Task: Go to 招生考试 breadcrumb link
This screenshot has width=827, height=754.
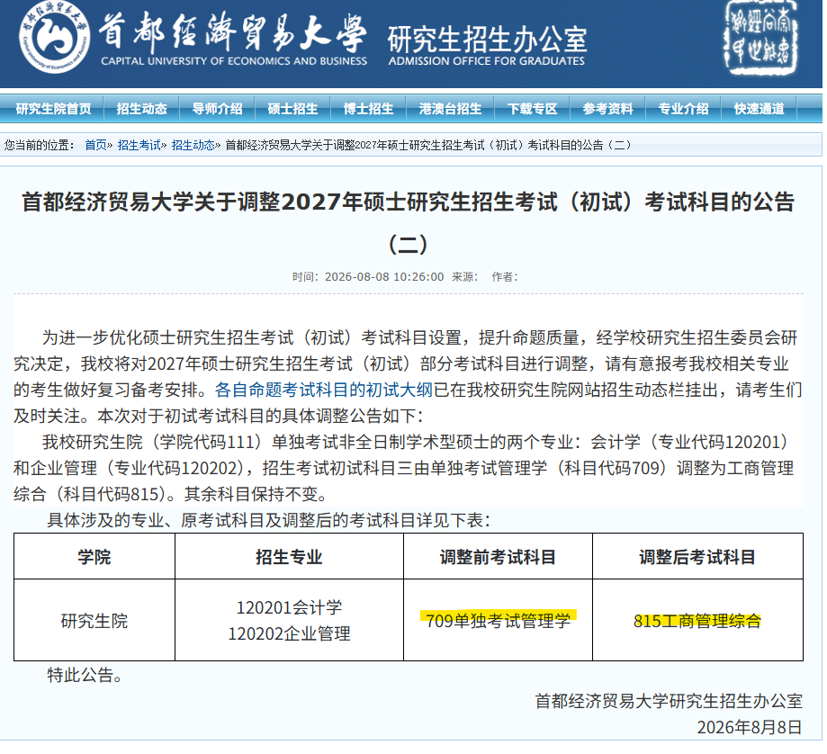Action: tap(139, 145)
